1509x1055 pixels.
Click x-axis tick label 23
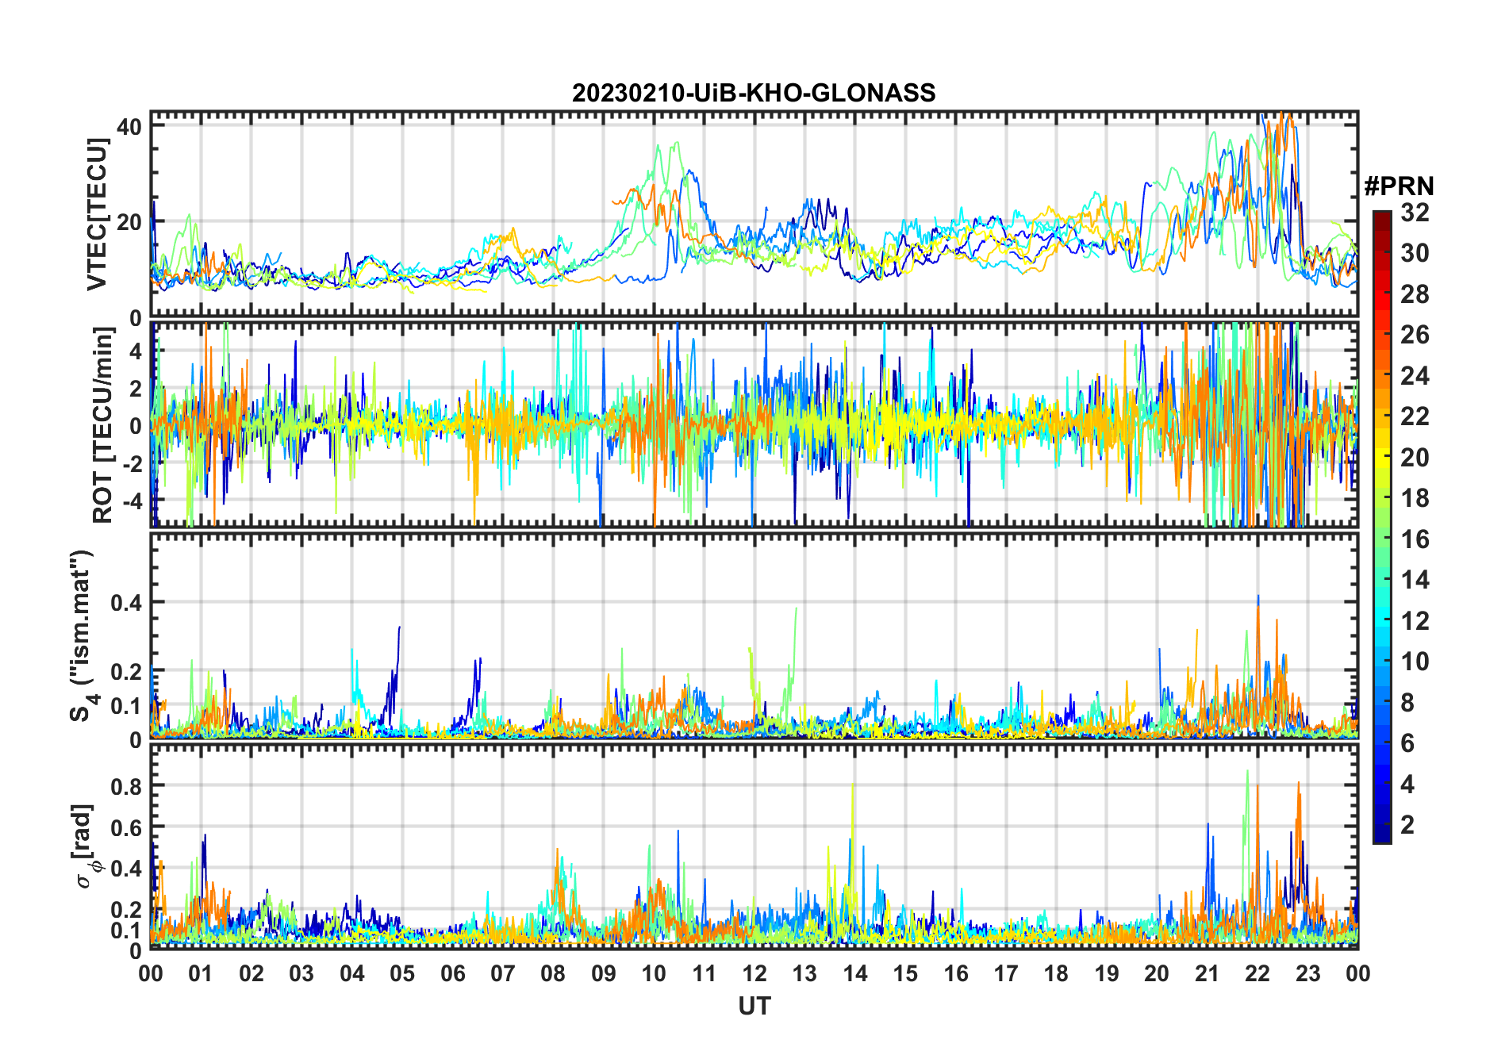[x=1308, y=974]
